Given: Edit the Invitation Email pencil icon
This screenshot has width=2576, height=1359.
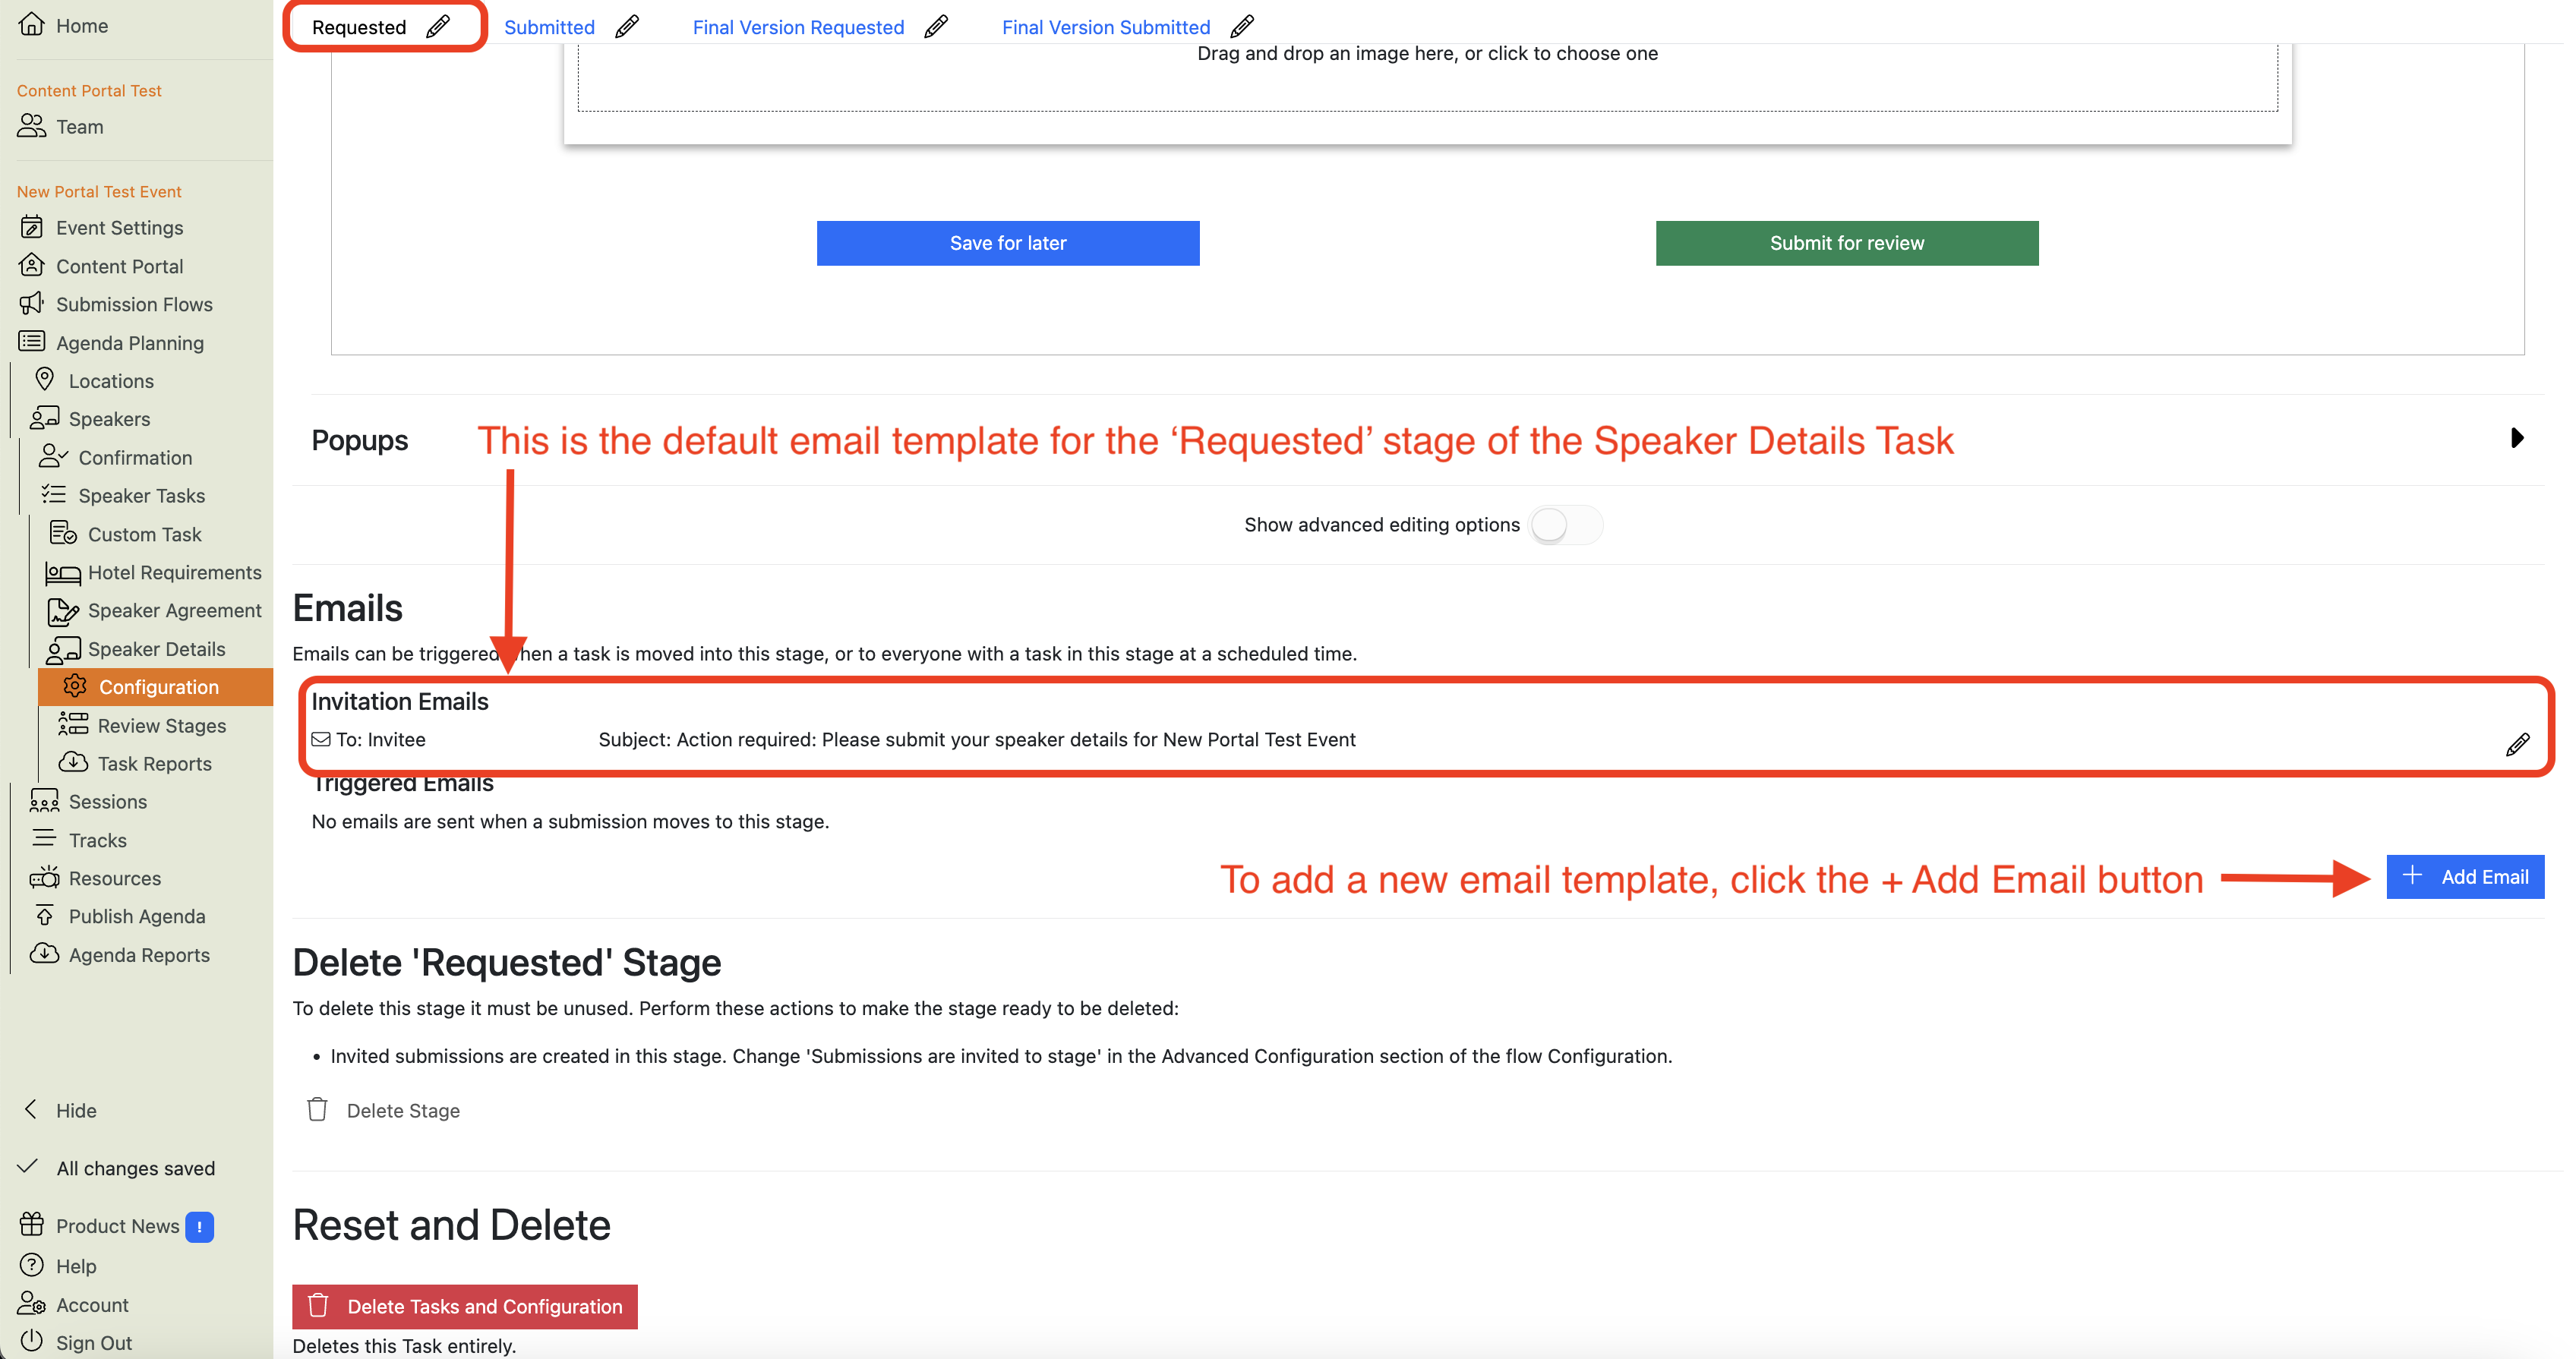Looking at the screenshot, I should (x=2518, y=744).
